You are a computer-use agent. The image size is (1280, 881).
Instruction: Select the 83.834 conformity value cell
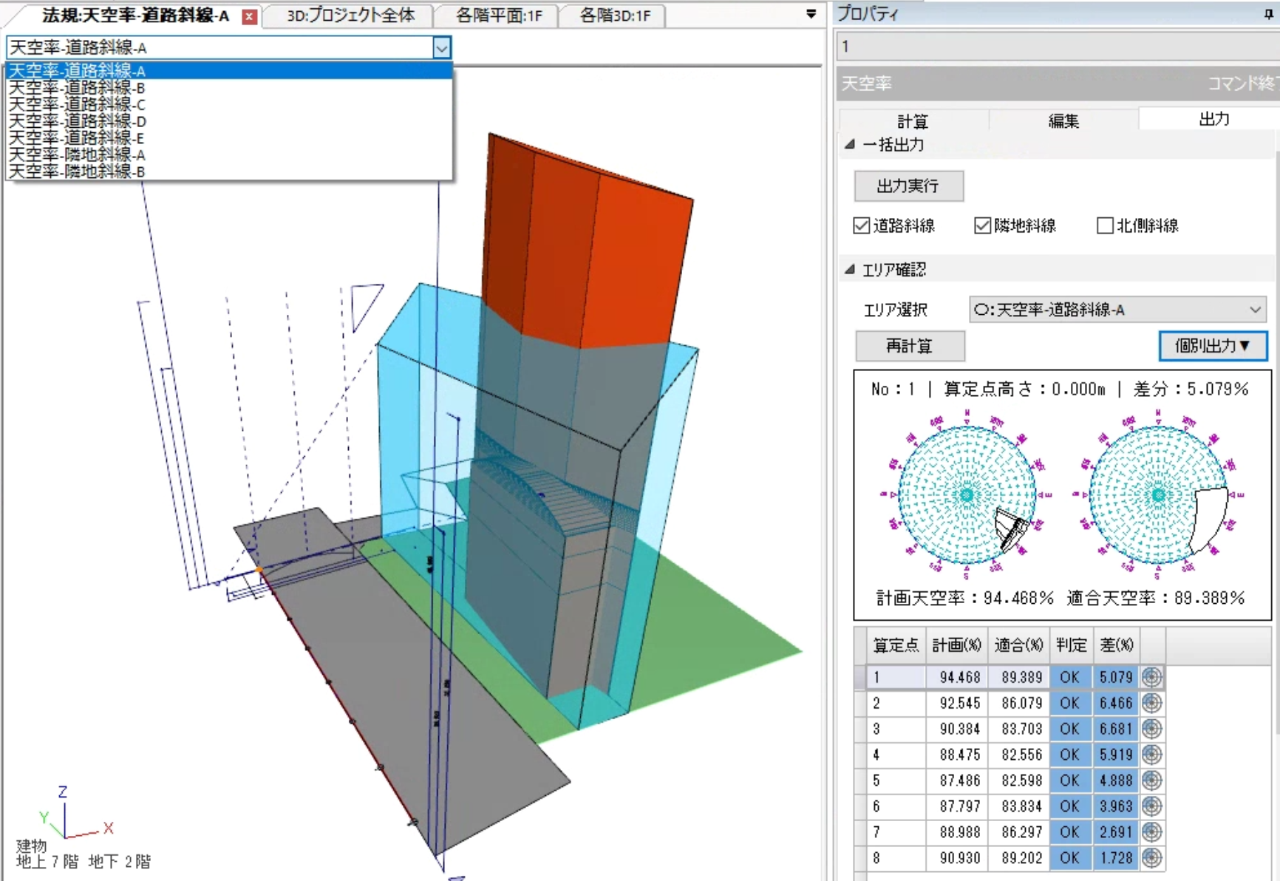tap(1019, 806)
